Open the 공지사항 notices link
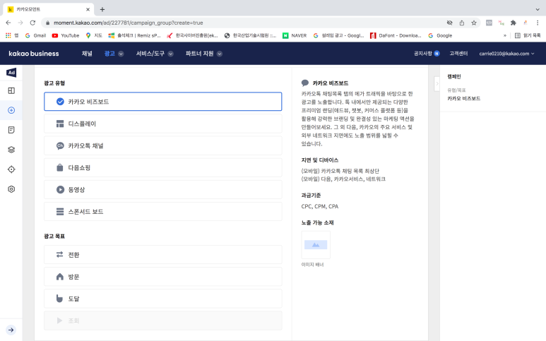 (x=422, y=54)
